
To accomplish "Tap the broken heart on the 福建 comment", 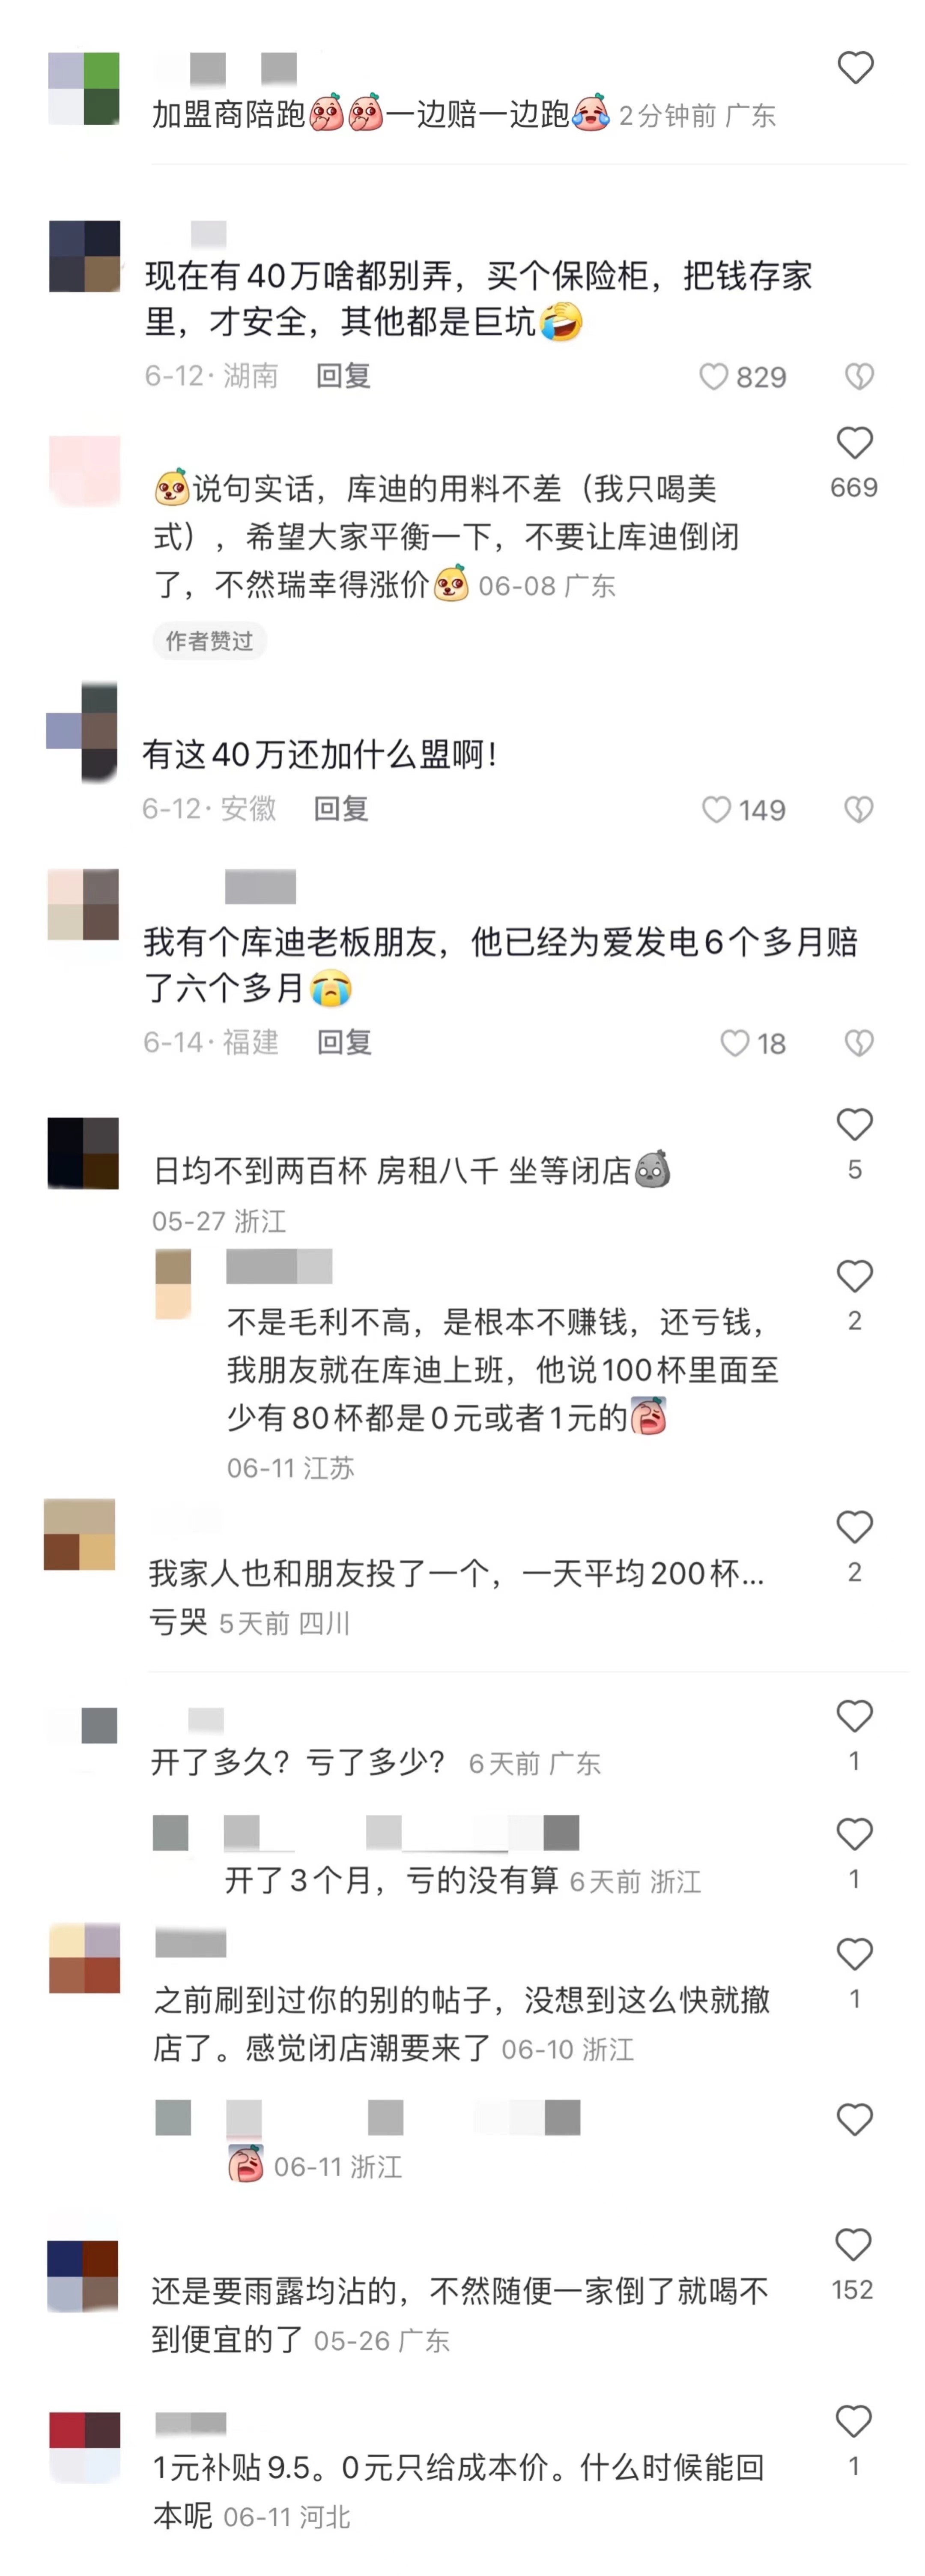I will [859, 1044].
